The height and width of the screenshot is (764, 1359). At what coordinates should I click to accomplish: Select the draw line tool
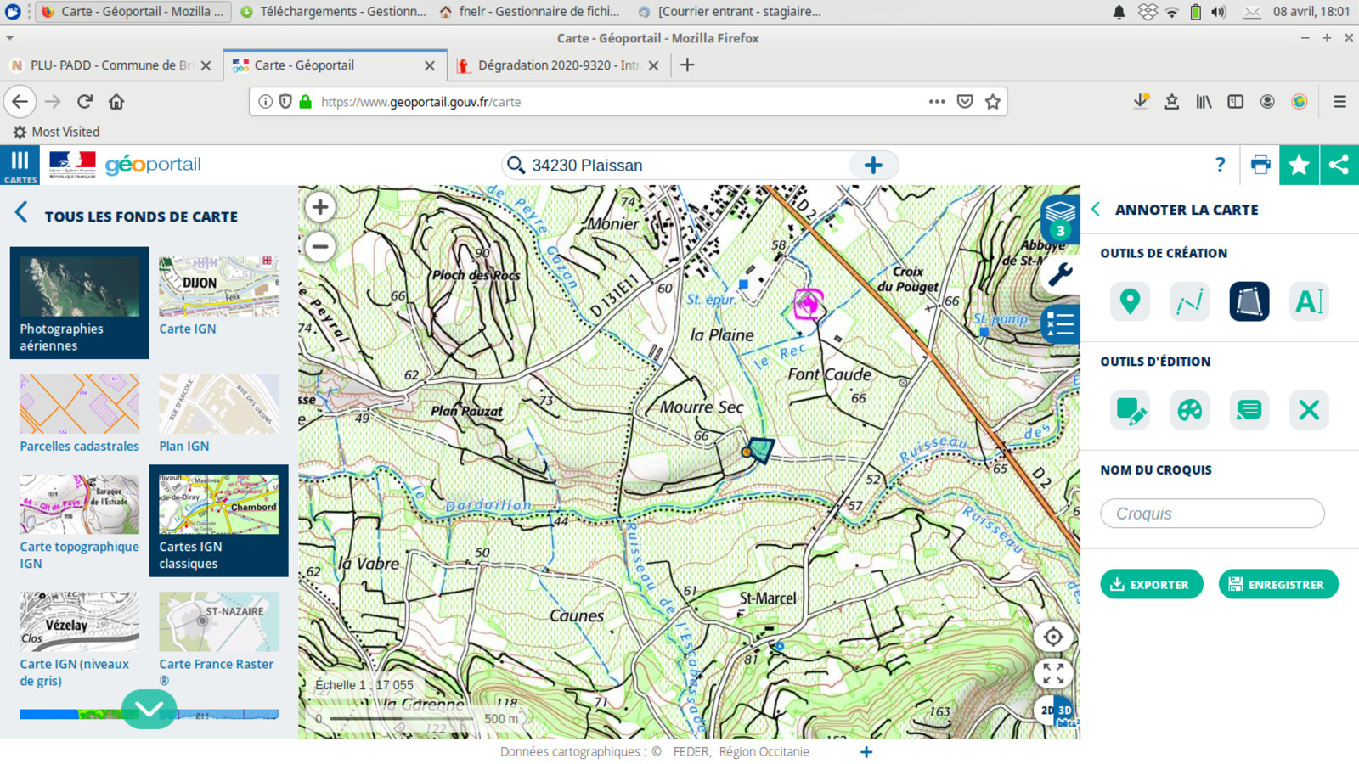tap(1189, 301)
